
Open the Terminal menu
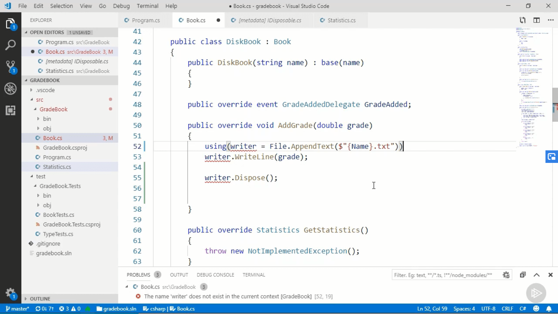148,6
